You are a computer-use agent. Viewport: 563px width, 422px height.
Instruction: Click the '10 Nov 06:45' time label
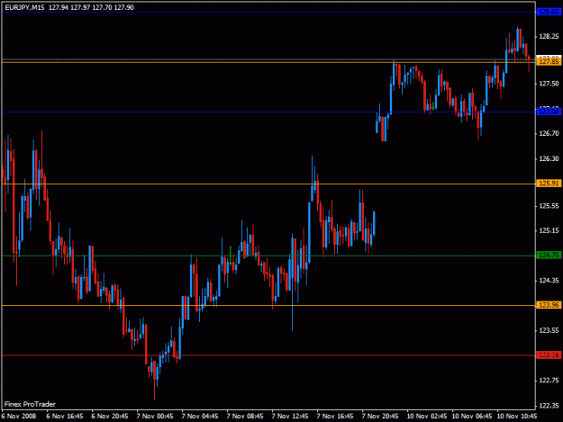click(x=472, y=416)
